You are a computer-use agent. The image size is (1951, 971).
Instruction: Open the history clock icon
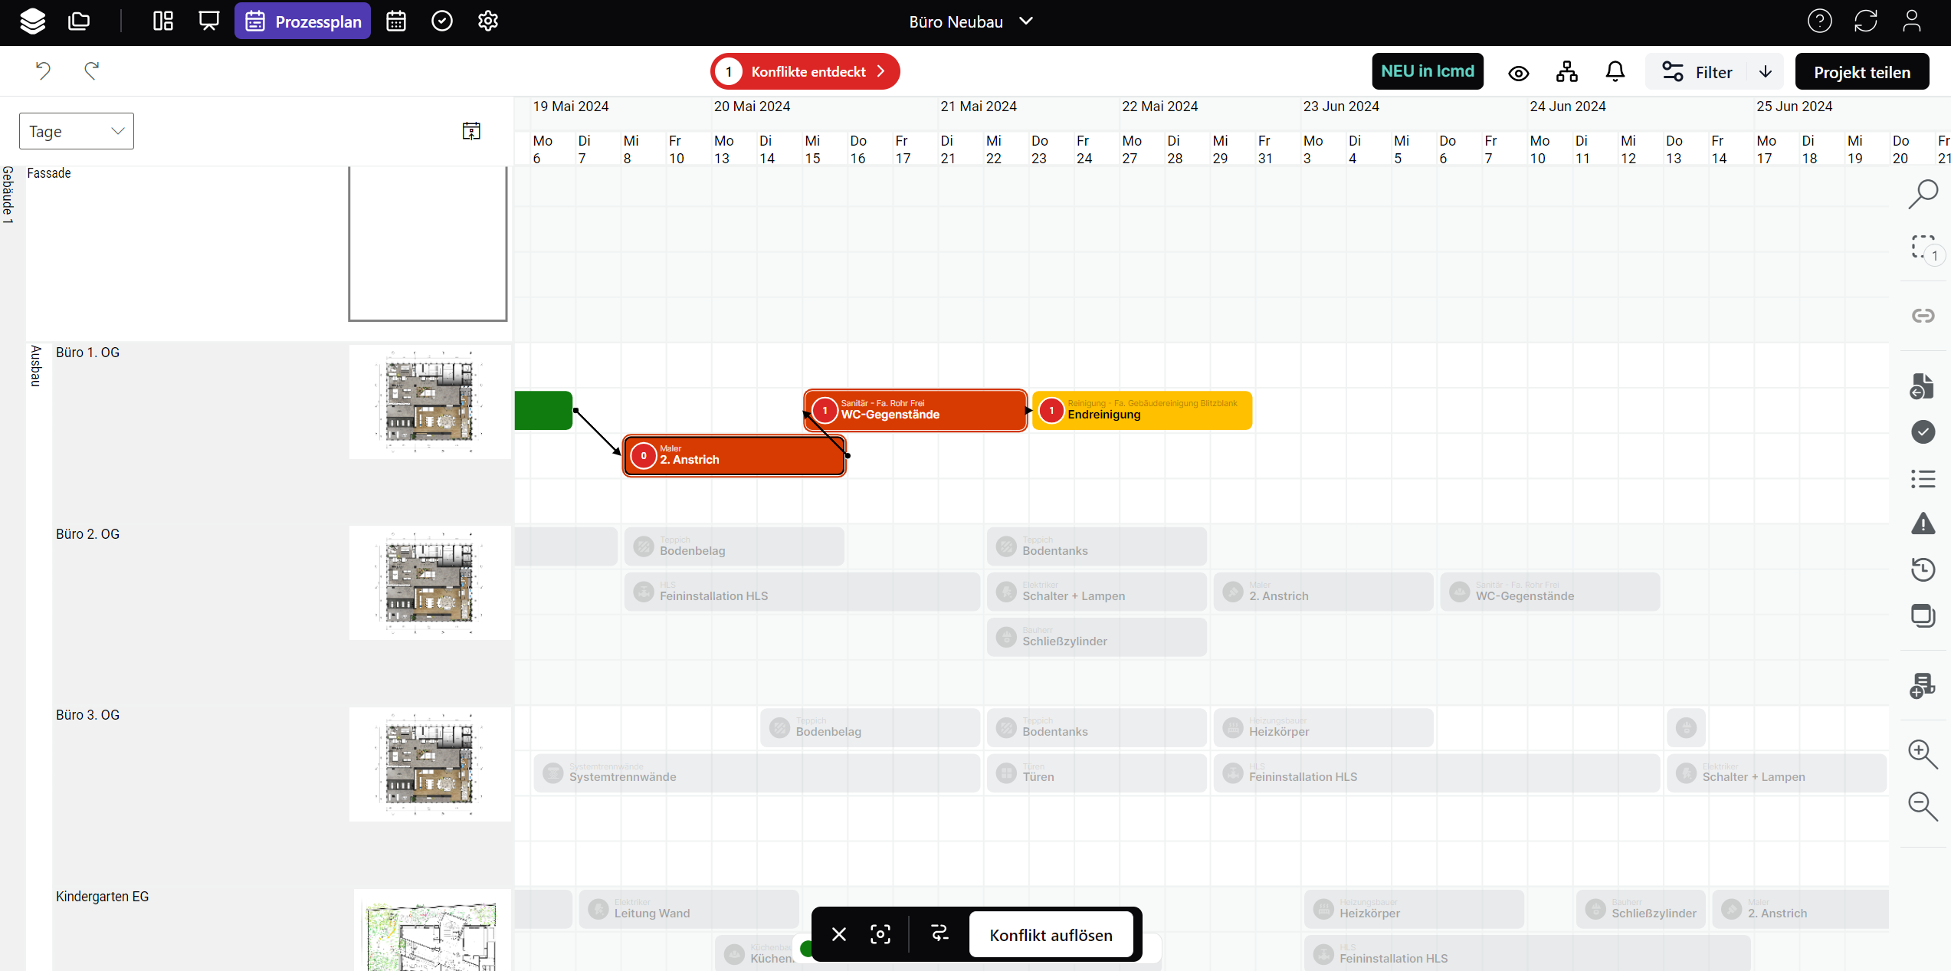[x=1923, y=569]
